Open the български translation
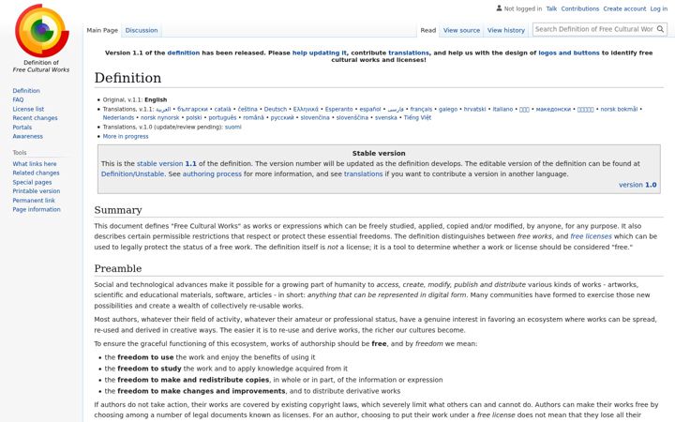Viewport: 675px width, 422px height. click(192, 109)
